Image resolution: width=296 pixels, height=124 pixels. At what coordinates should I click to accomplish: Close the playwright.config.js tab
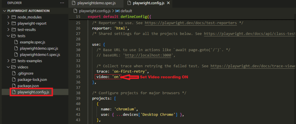click(169, 3)
